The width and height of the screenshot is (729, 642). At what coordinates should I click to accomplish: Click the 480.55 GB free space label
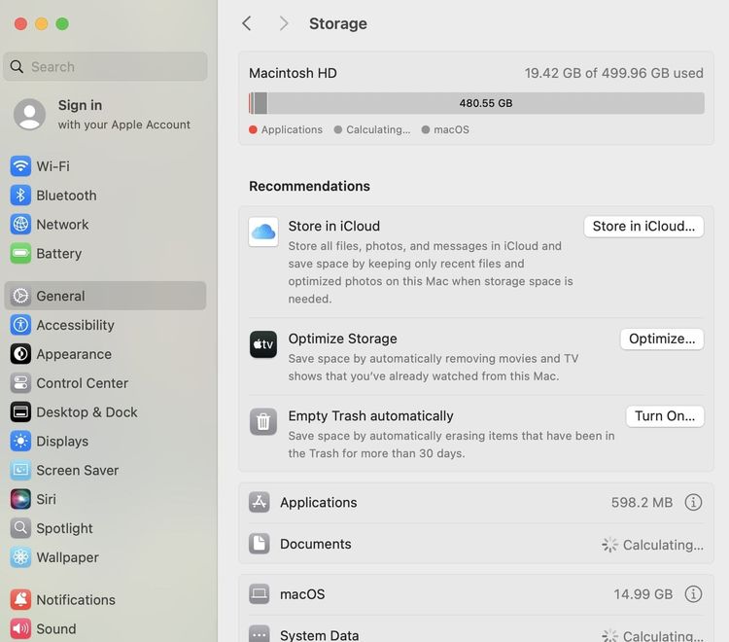click(x=486, y=103)
